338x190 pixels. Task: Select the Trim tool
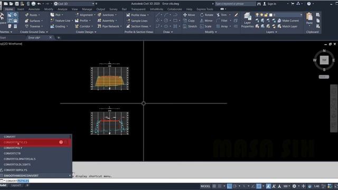pos(222,15)
